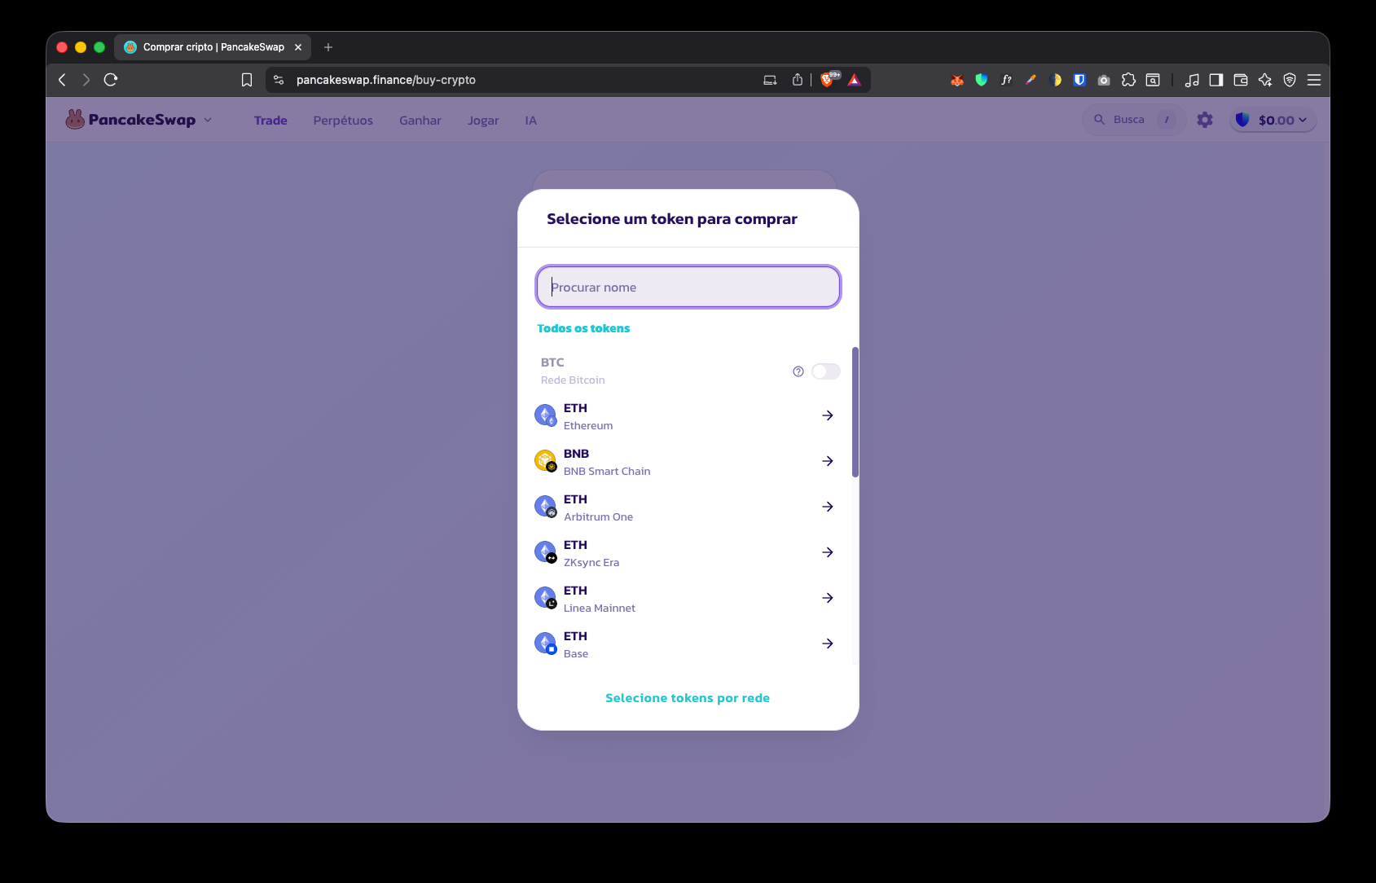Click the ETH Base token icon
The width and height of the screenshot is (1376, 883).
point(545,644)
